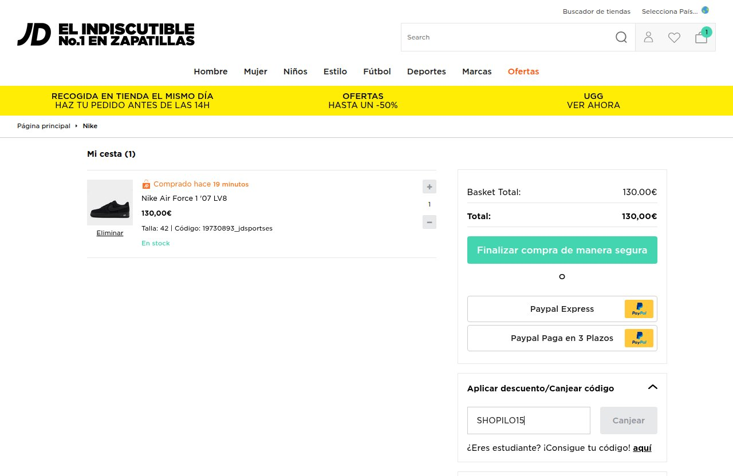Click the student code aquí link
Image resolution: width=733 pixels, height=476 pixels.
point(643,448)
